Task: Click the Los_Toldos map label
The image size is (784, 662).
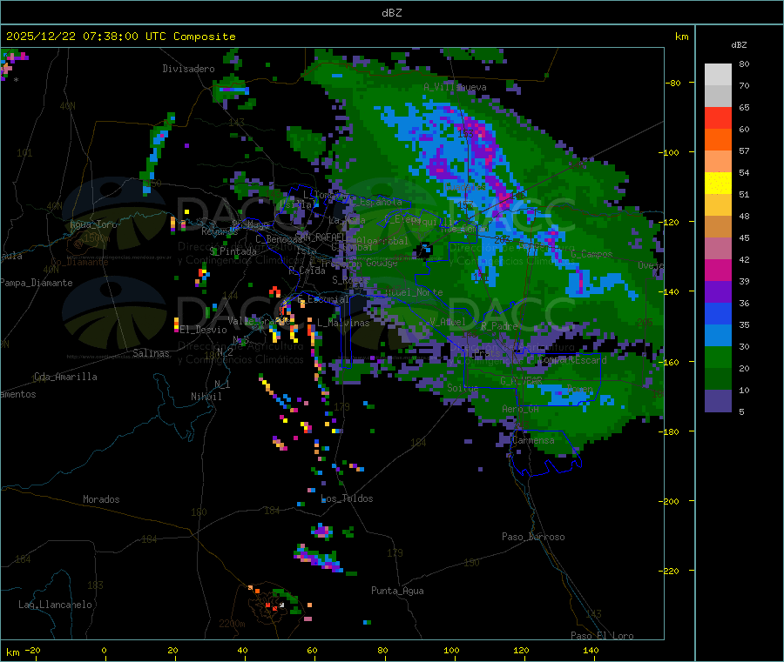Action: pyautogui.click(x=347, y=498)
